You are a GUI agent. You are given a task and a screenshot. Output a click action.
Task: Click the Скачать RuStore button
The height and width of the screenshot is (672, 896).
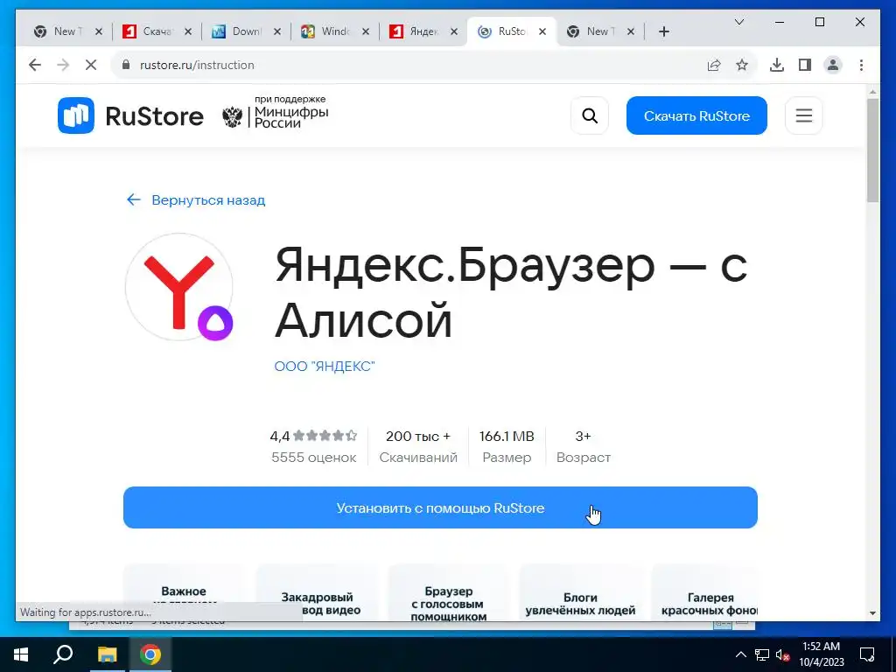tap(696, 116)
